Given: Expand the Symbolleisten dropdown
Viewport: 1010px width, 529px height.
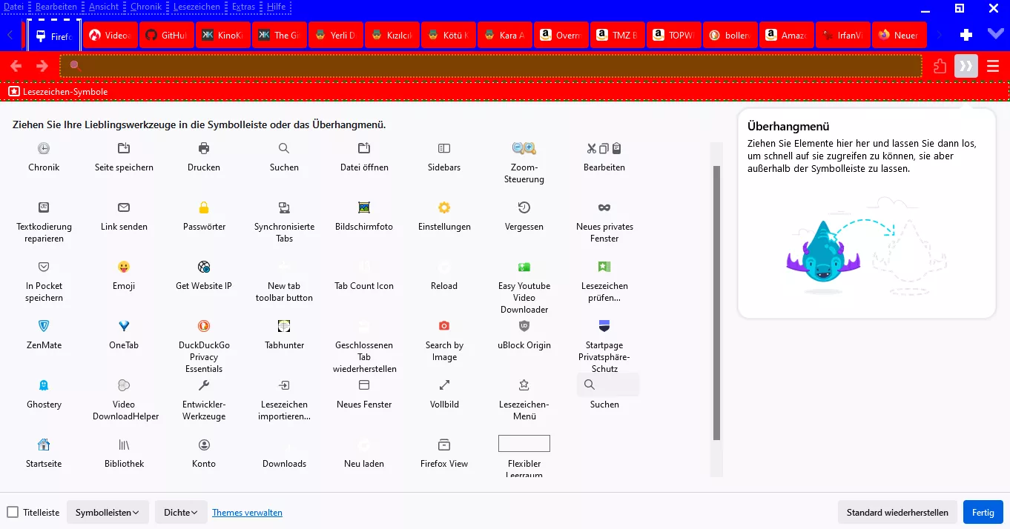Looking at the screenshot, I should coord(108,512).
